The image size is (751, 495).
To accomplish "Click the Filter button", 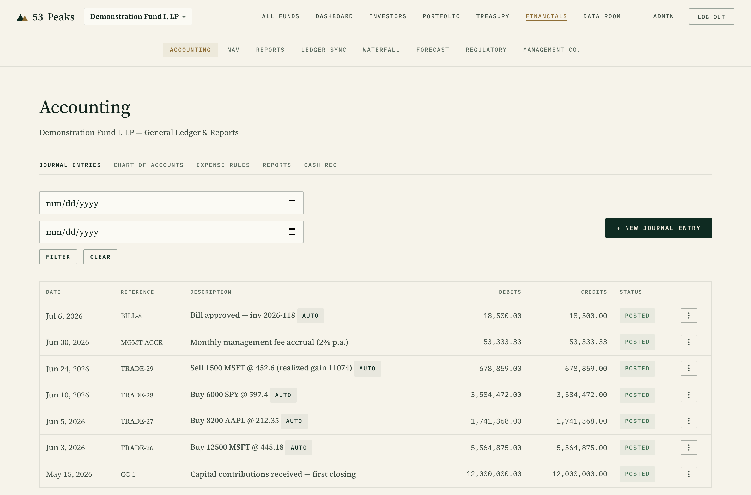I will (58, 257).
